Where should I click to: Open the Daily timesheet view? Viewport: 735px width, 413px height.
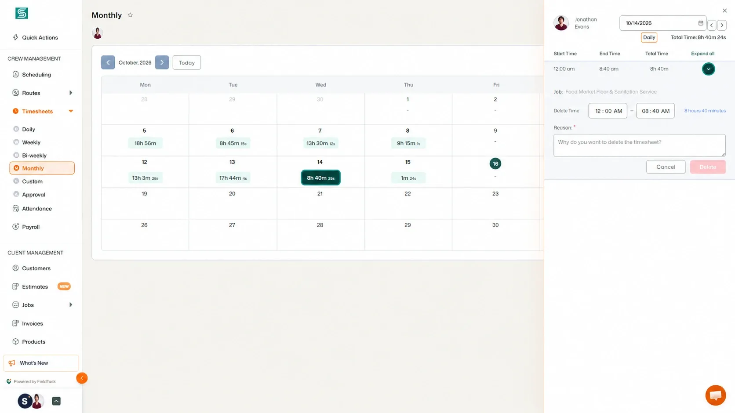pyautogui.click(x=29, y=129)
